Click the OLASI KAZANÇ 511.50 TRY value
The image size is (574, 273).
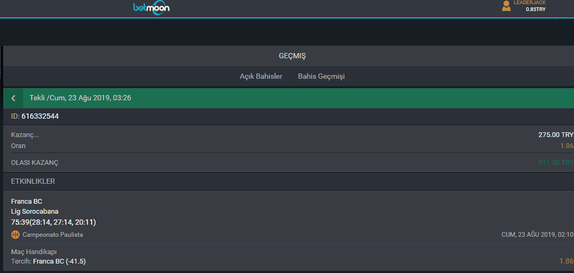[x=556, y=163]
